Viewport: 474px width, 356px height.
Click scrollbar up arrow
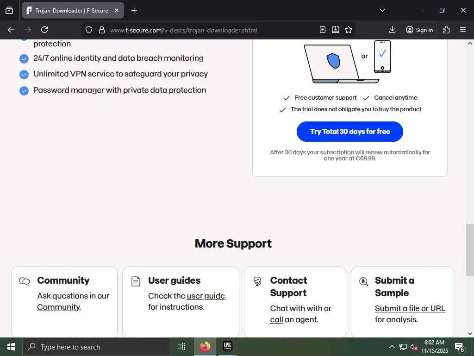tap(470, 43)
